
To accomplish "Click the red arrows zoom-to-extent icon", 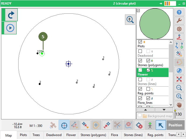I will click(179, 79).
